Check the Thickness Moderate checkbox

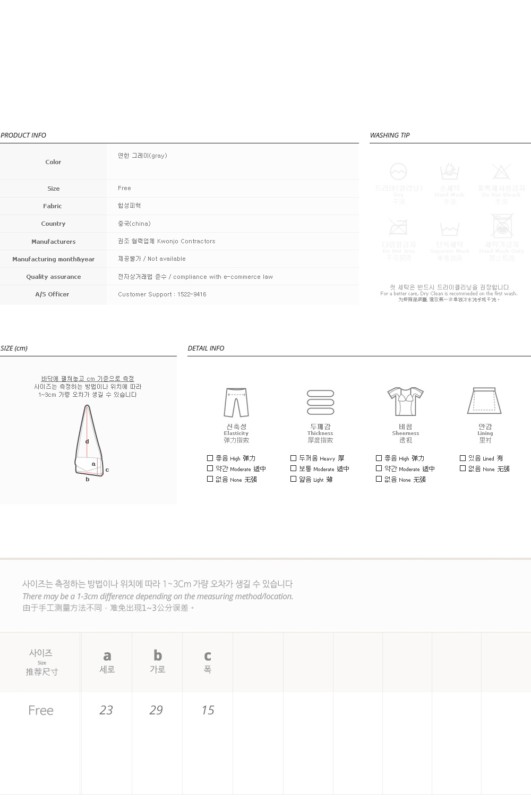tap(293, 468)
